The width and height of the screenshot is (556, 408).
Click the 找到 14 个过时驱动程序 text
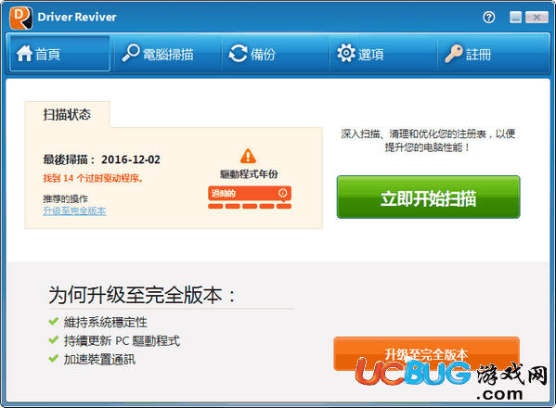(x=93, y=178)
